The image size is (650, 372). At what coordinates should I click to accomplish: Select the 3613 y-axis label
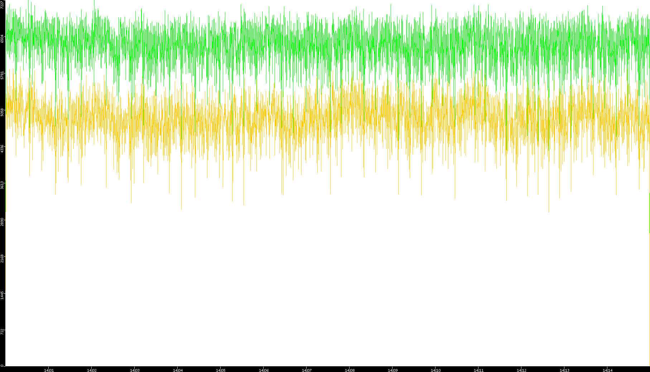(3, 185)
